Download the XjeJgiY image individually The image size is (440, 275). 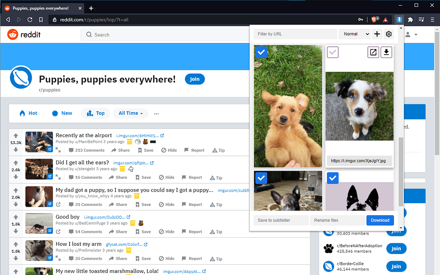tap(386, 52)
